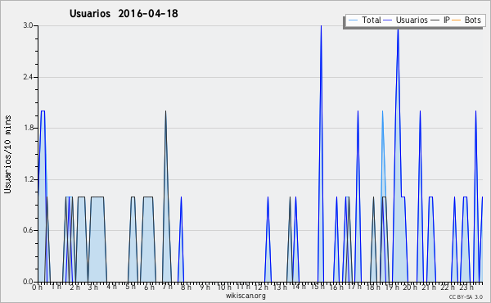Click the light blue Total legend line

pos(354,20)
